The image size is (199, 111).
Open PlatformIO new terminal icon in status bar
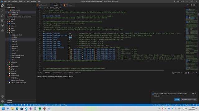30,105
